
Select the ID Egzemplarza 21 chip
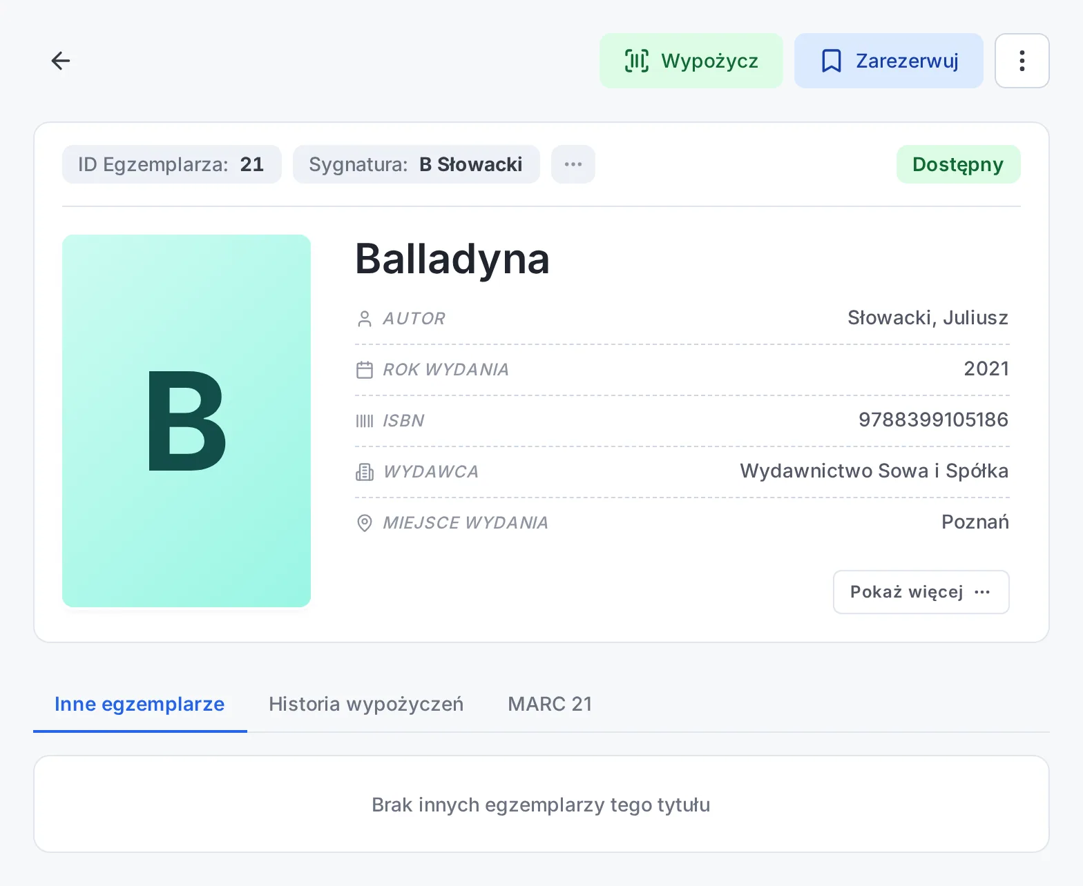tap(171, 164)
